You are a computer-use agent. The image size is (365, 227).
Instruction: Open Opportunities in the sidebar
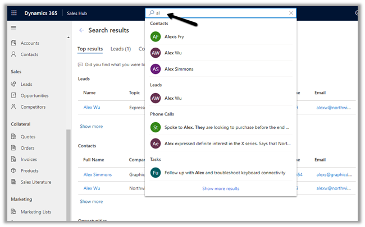[x=34, y=95]
